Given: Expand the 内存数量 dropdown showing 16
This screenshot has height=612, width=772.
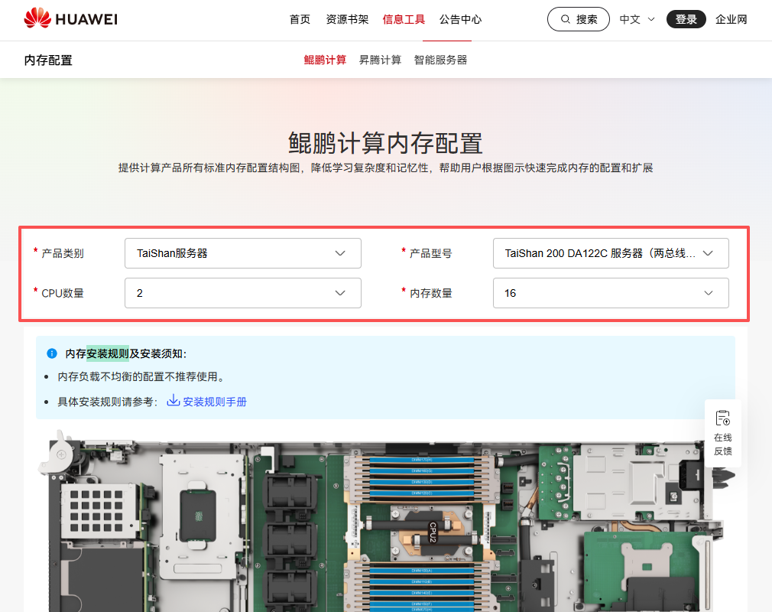Looking at the screenshot, I should tap(611, 293).
